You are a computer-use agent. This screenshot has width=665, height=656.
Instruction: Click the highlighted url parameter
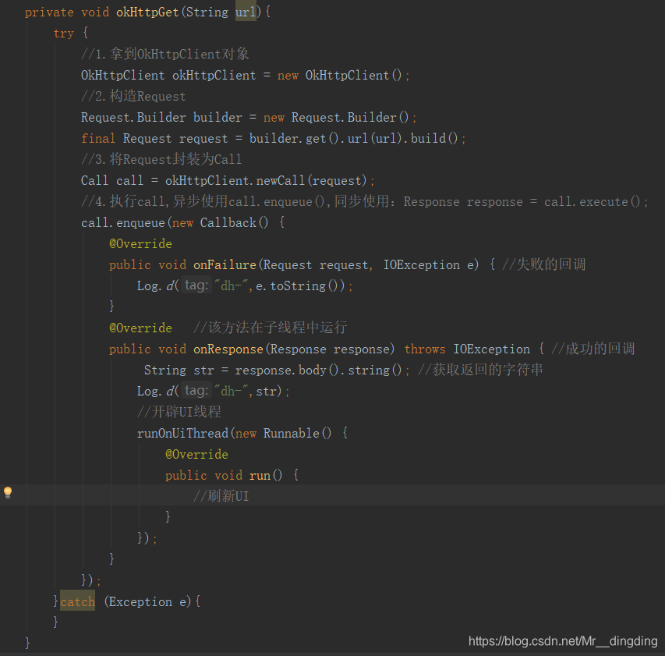click(246, 12)
